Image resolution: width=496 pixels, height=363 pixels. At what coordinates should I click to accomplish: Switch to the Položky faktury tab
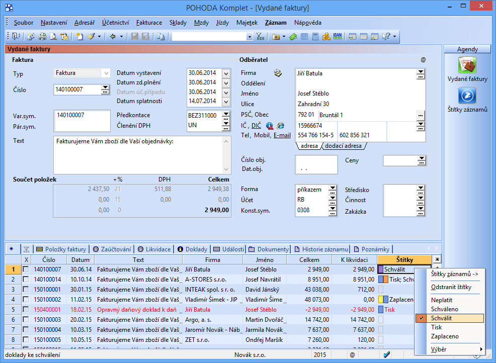pyautogui.click(x=61, y=249)
